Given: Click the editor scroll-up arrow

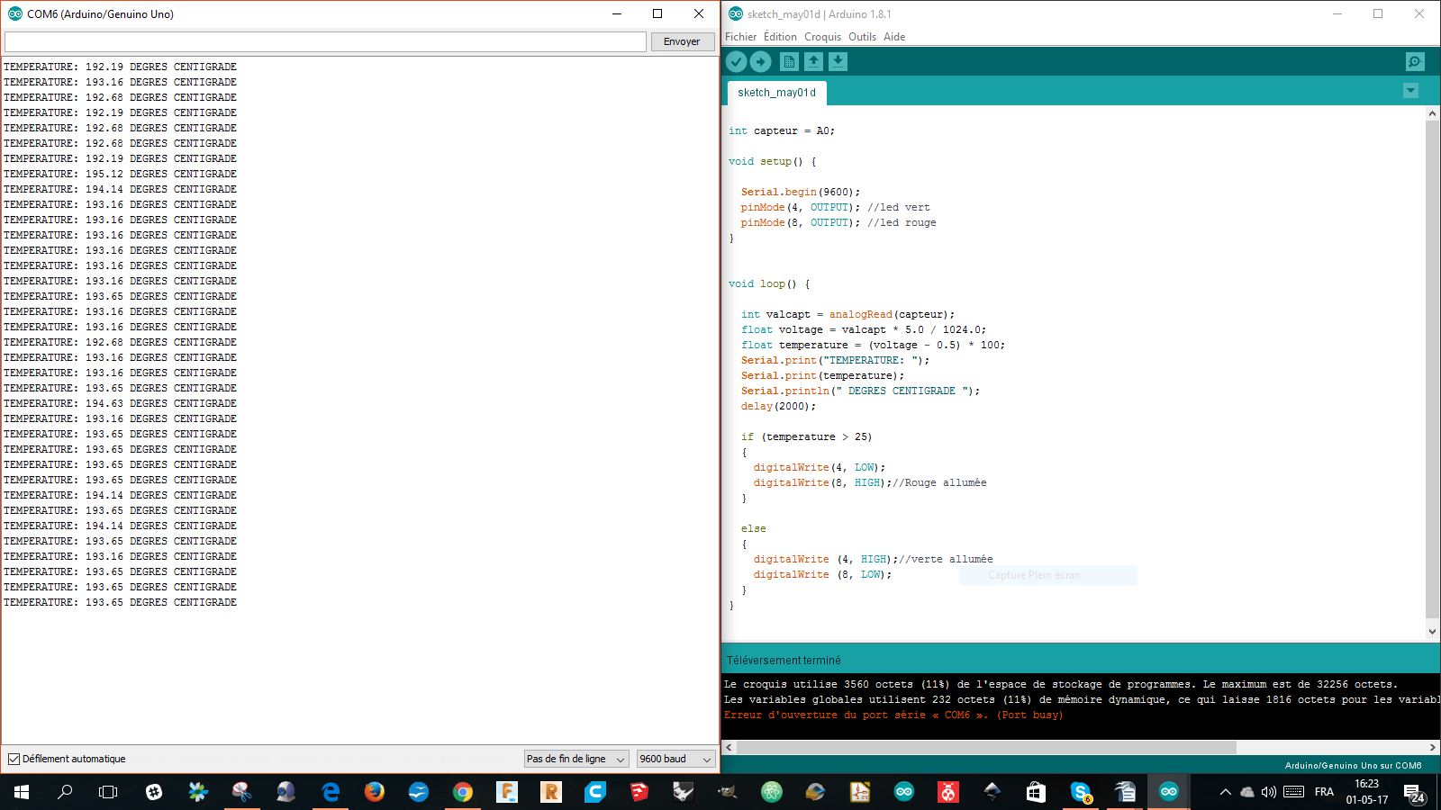Looking at the screenshot, I should tap(1432, 114).
